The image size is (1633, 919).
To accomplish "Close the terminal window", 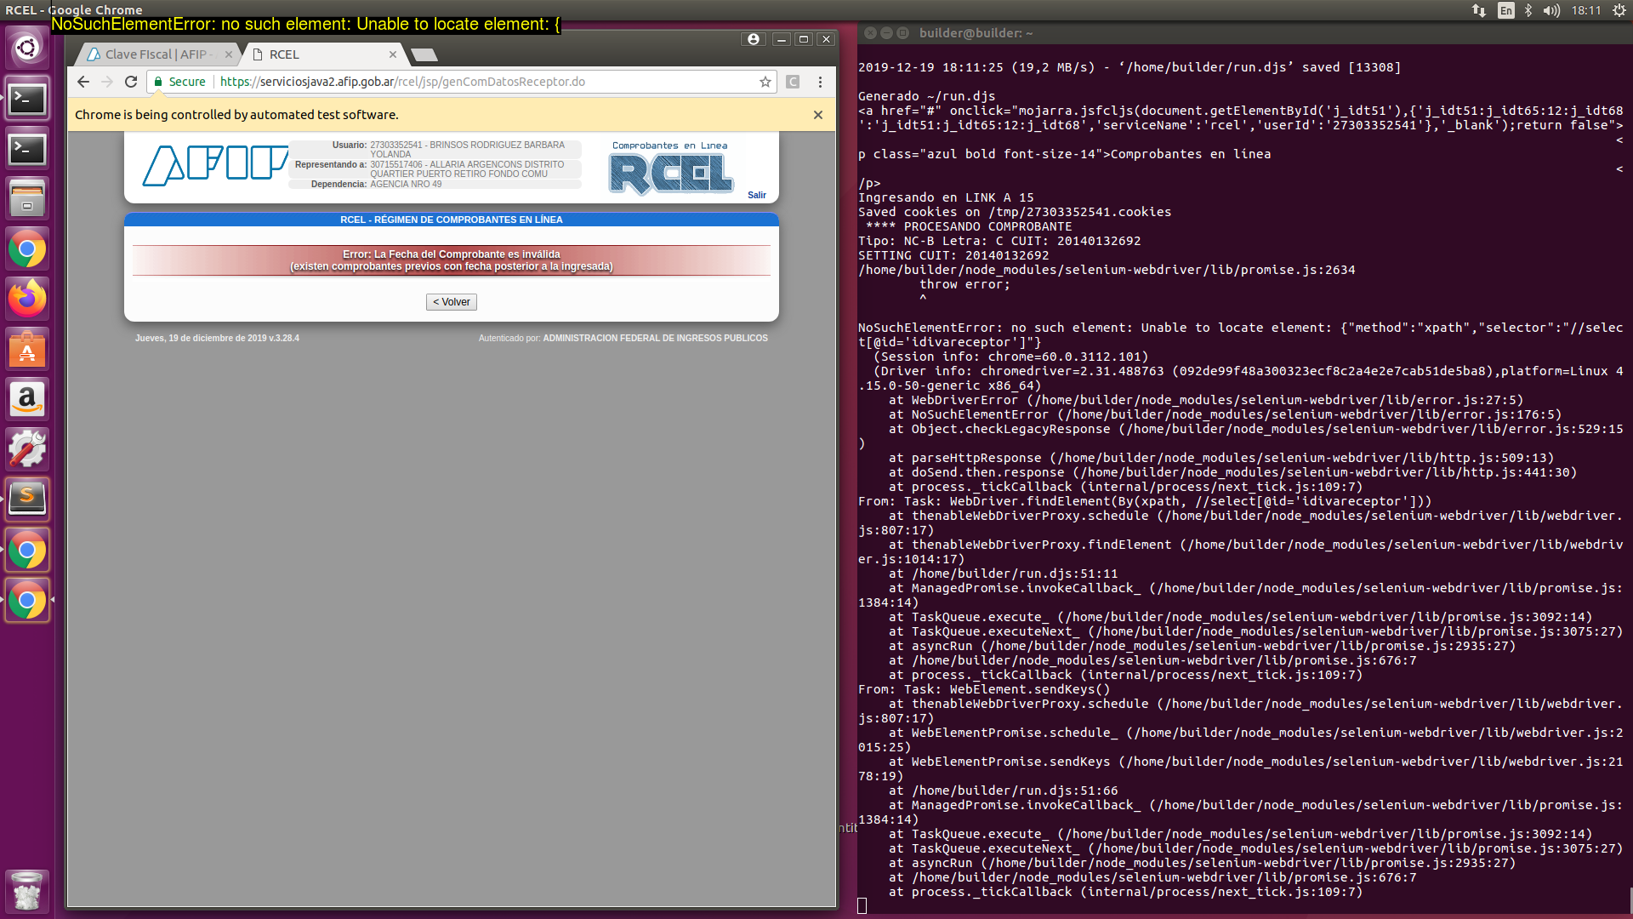I will coord(870,33).
